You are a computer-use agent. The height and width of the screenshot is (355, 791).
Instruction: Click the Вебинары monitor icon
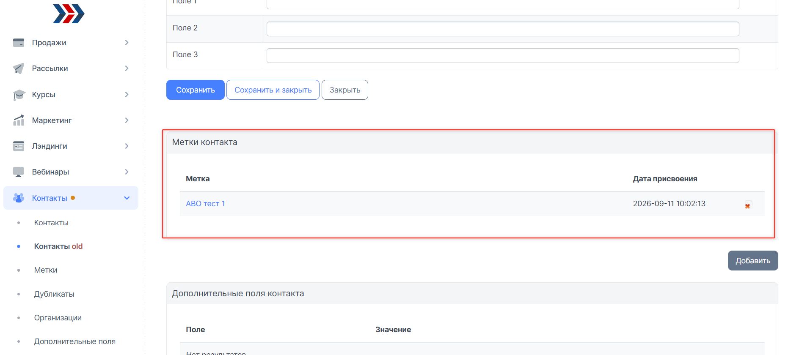tap(19, 172)
